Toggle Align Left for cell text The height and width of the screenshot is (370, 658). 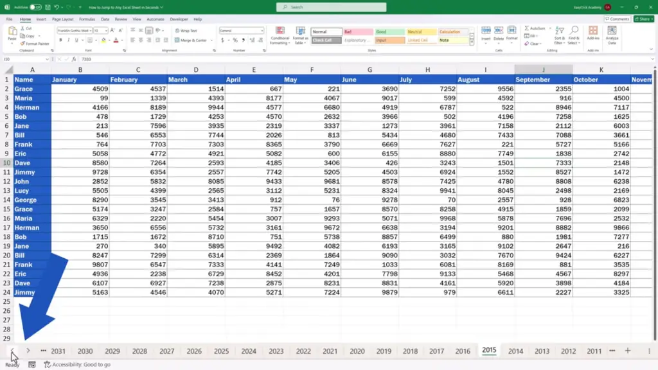pyautogui.click(x=132, y=40)
